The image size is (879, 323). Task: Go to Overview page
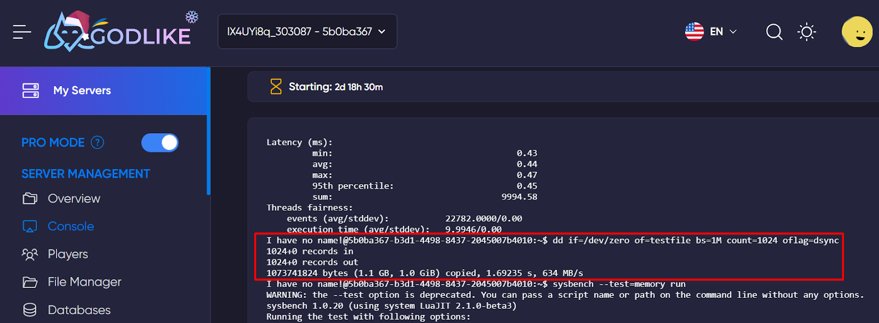(x=74, y=199)
